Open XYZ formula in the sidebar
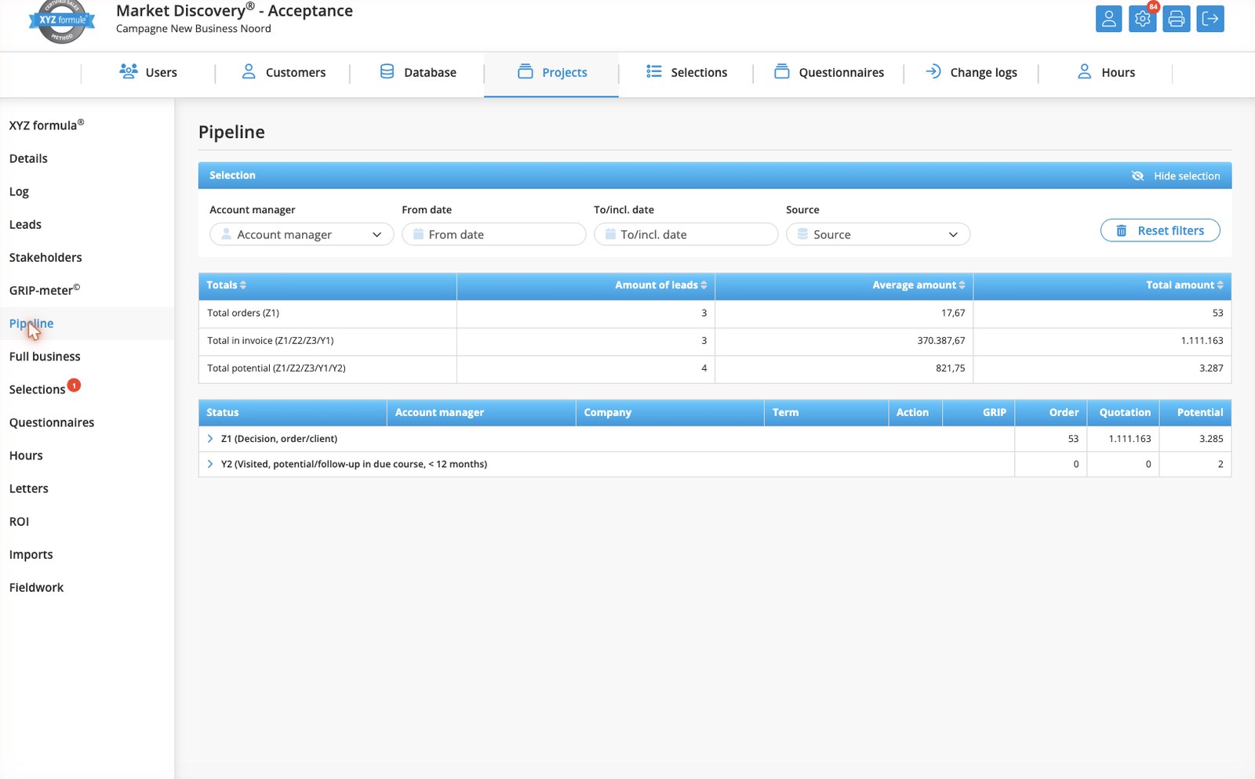The width and height of the screenshot is (1255, 779). [x=46, y=125]
